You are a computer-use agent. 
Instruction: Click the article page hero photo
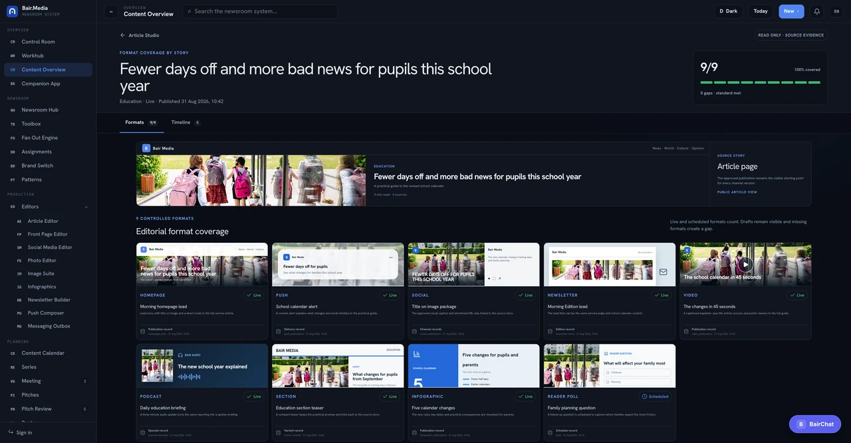[251, 181]
